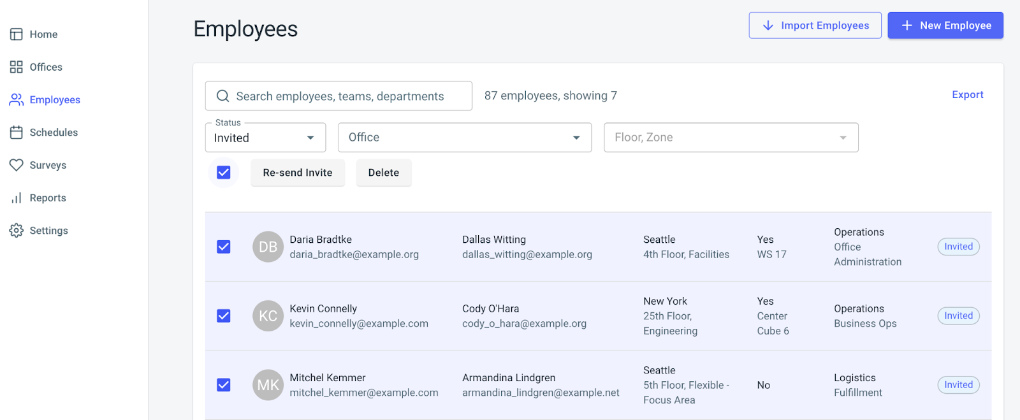Click the Home sidebar icon
Viewport: 1020px width, 420px height.
click(x=17, y=34)
